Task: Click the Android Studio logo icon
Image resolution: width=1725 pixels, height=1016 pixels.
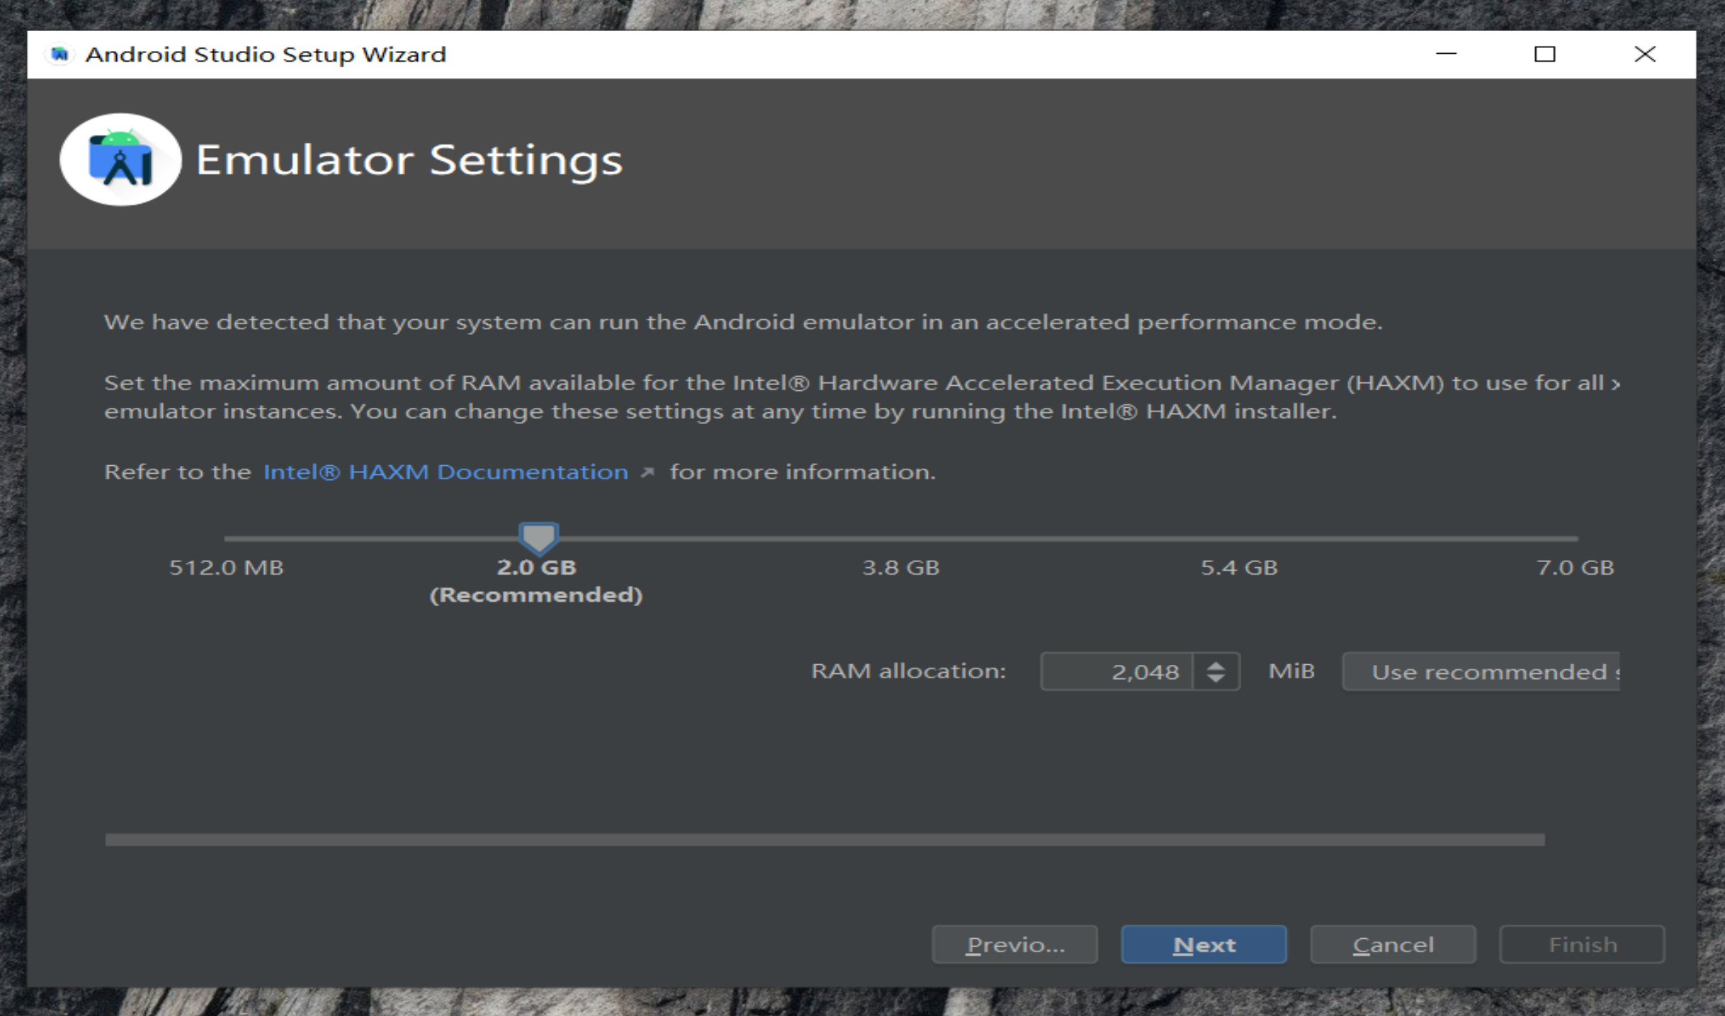Action: [120, 160]
